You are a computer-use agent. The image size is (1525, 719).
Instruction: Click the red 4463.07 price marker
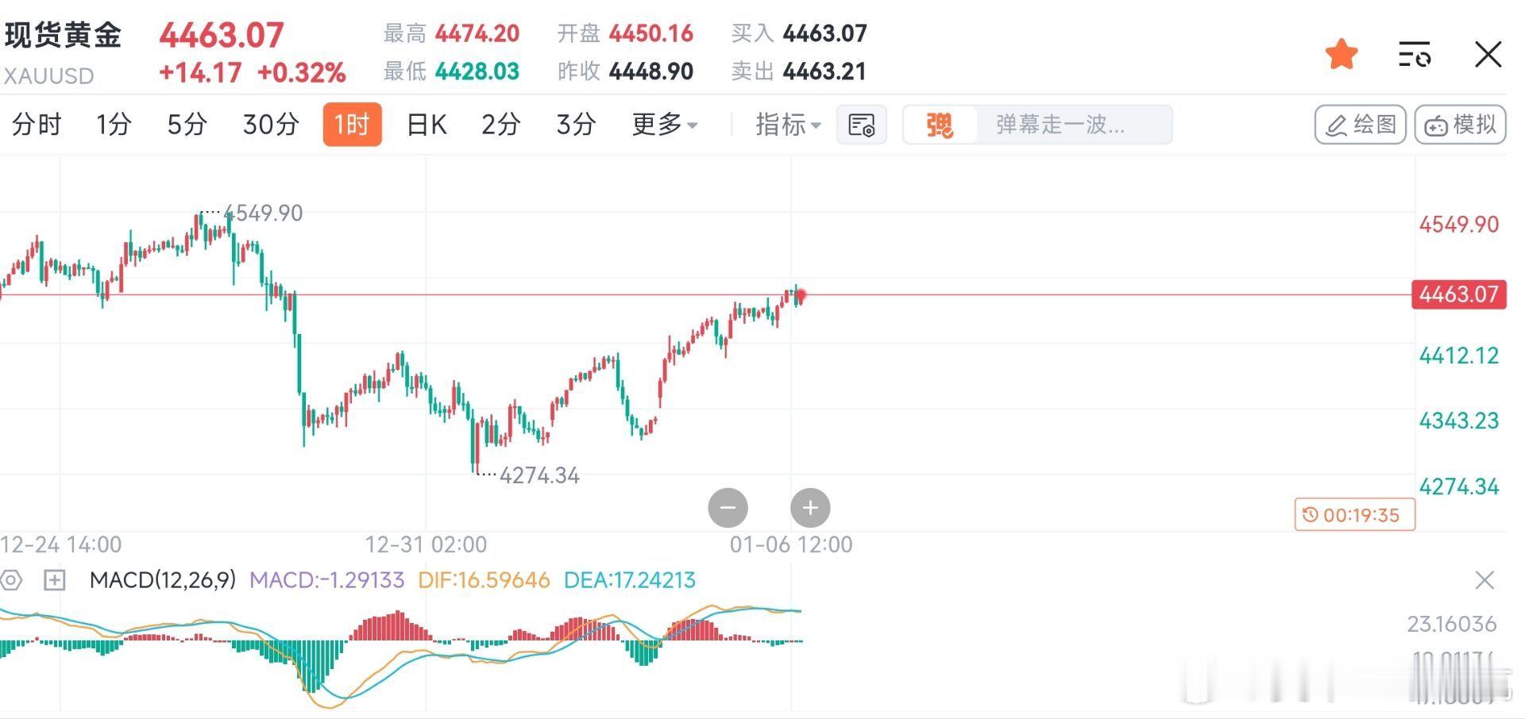click(1458, 294)
